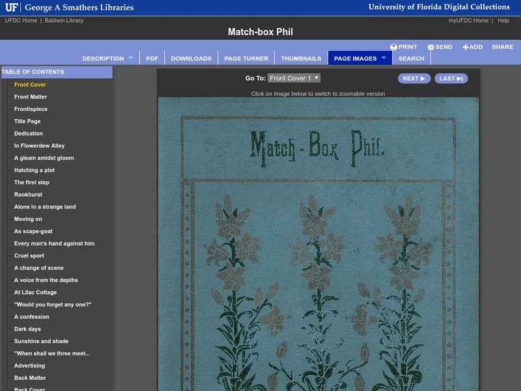Viewport: 521px width, 391px height.
Task: Click the Send envelope icon
Action: tap(431, 47)
